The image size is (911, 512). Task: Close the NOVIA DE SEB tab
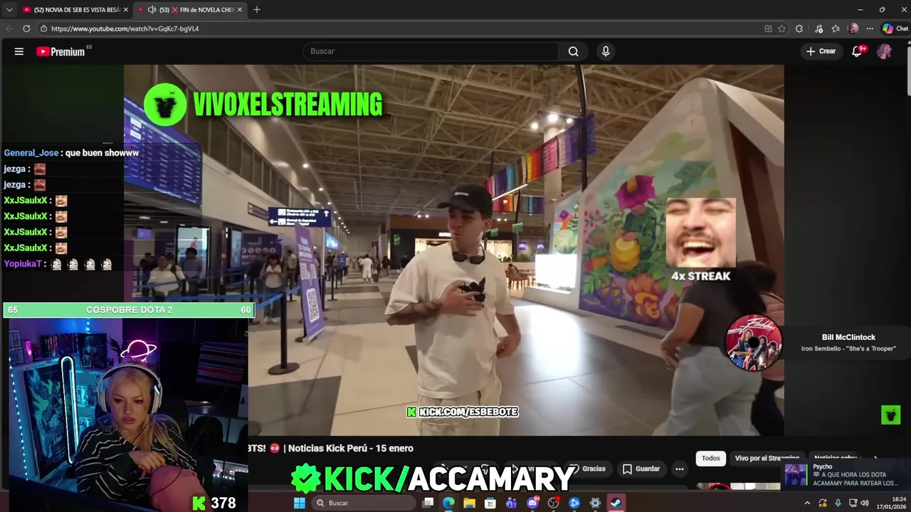(126, 10)
